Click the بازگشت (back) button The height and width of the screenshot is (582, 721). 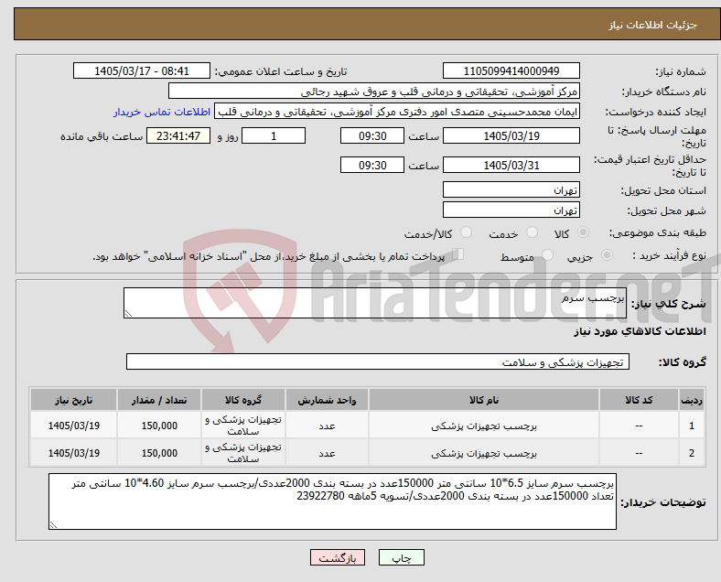coord(338,557)
